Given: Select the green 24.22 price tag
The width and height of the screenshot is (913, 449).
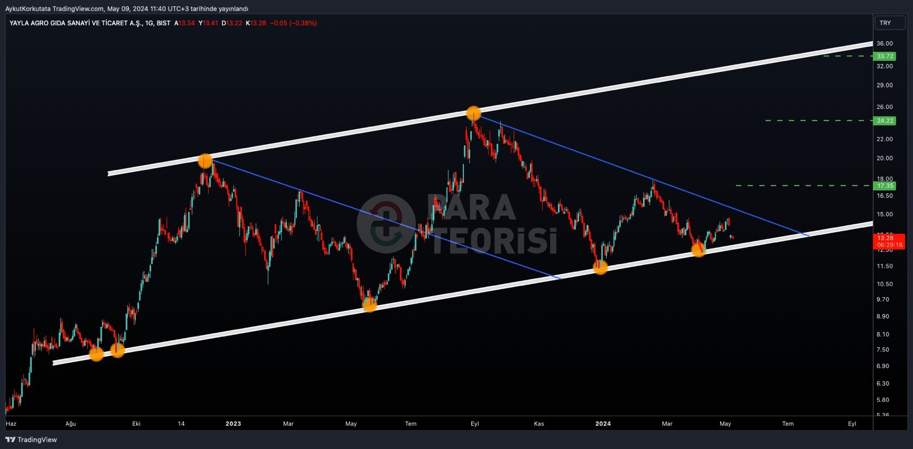Looking at the screenshot, I should tap(885, 120).
